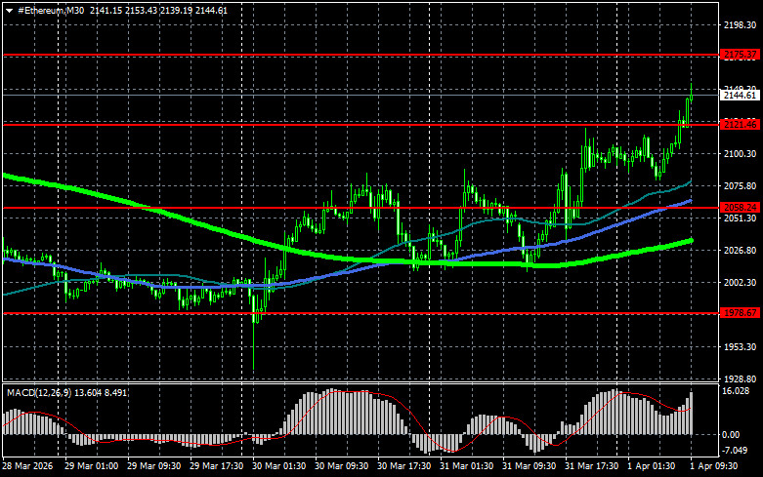The image size is (763, 477).
Task: Click time axis label 28 Mar 2026
Action: point(27,466)
